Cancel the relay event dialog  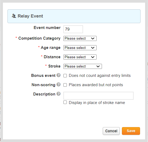pos(111,131)
